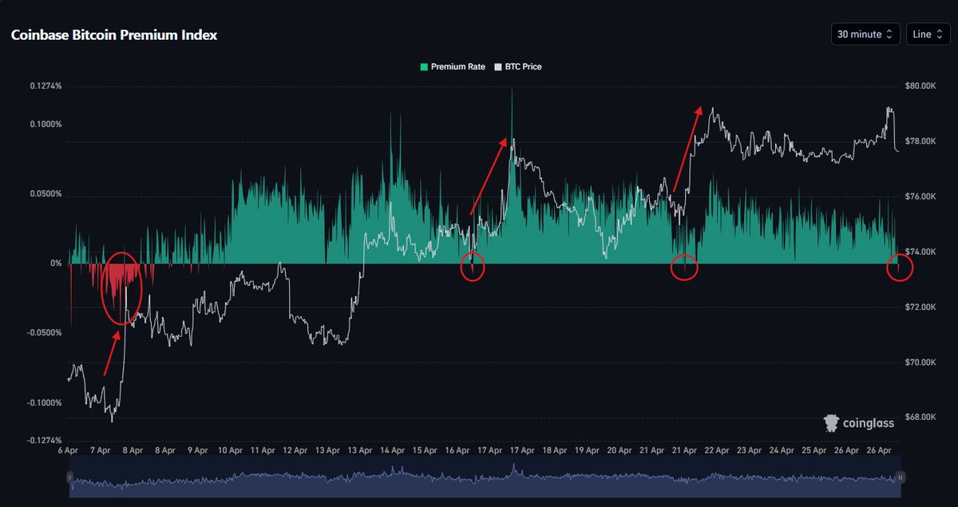Click the 14 Apr date label
958x507 pixels.
[x=393, y=450]
